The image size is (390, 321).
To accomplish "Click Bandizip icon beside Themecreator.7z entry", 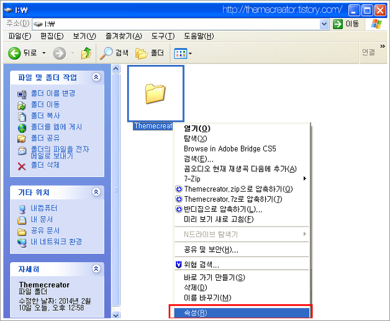I will click(179, 199).
